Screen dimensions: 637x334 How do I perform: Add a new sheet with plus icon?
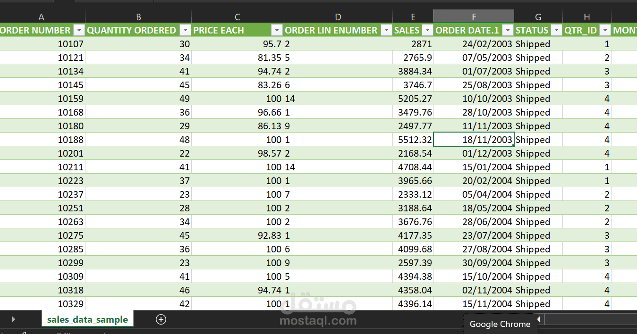161,319
